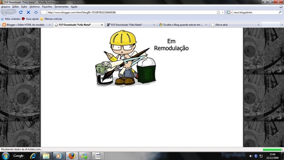
Task: Click the URL address field
Action: click(x=131, y=12)
